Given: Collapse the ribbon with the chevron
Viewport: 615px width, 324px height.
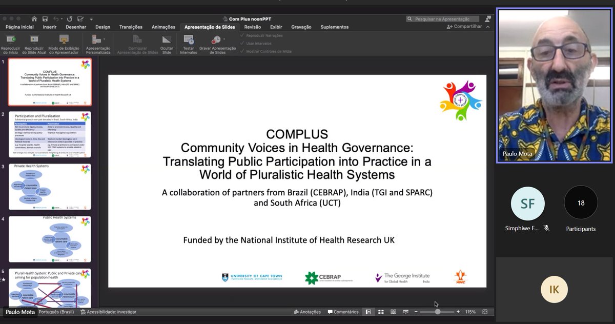Looking at the screenshot, I should point(488,27).
